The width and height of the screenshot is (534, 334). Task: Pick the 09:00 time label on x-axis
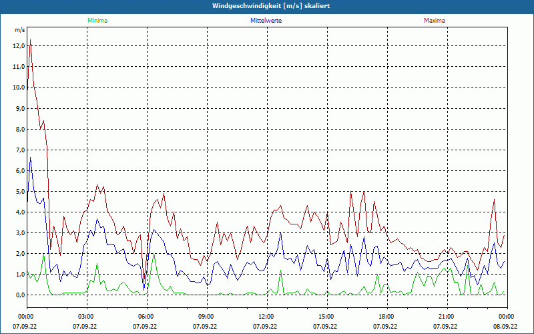pos(206,316)
